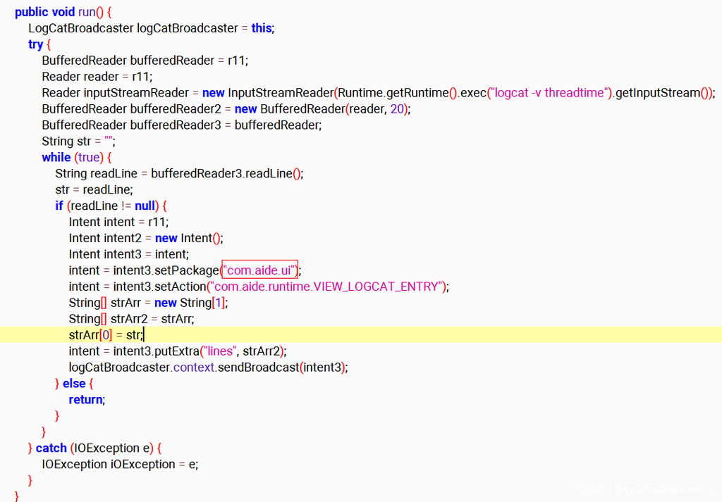
Task: Click the true literal in while condition
Action: coord(89,157)
